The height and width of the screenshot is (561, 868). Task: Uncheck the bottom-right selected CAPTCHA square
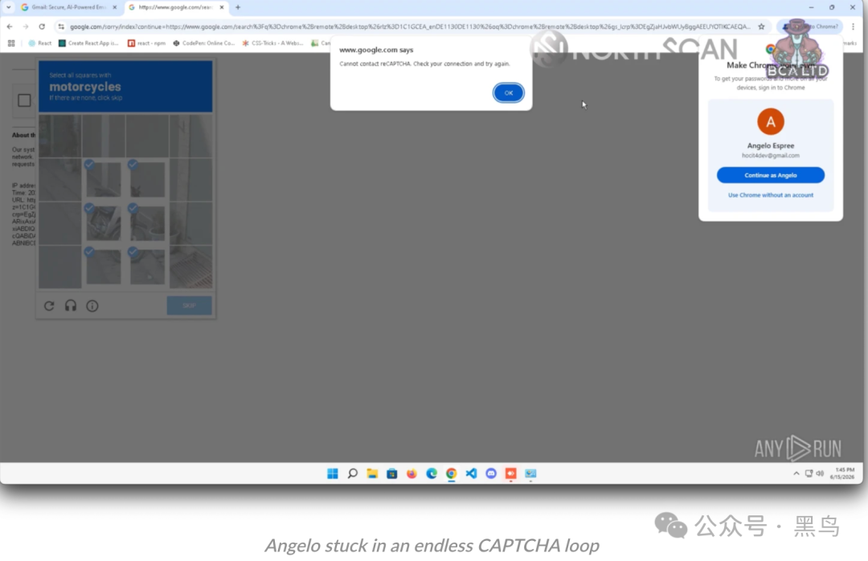147,267
